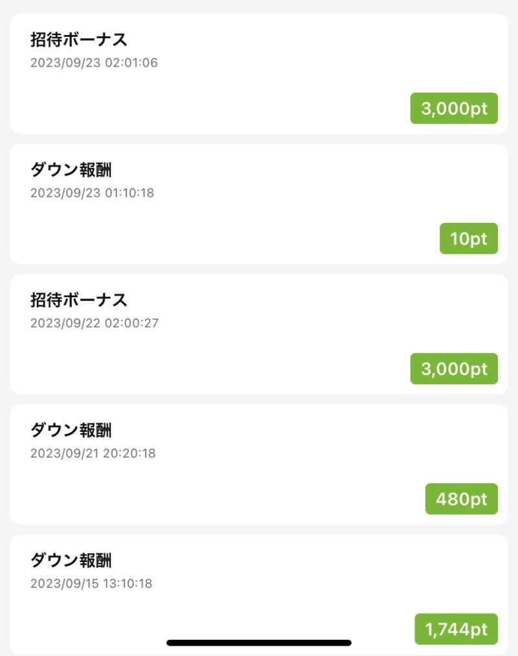Viewport: 518px width, 656px height.
Task: Open the ダウン報酬 entry from 2023/09/23
Action: pos(259,204)
